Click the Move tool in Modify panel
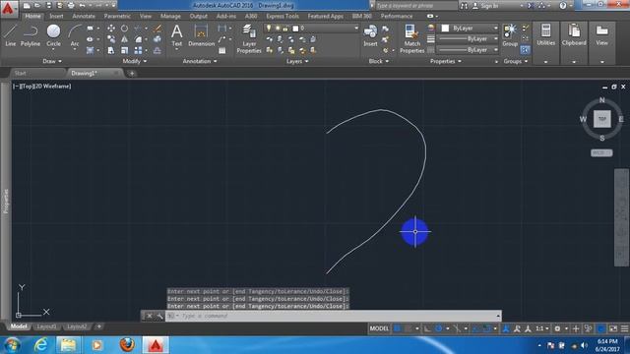 (111, 29)
